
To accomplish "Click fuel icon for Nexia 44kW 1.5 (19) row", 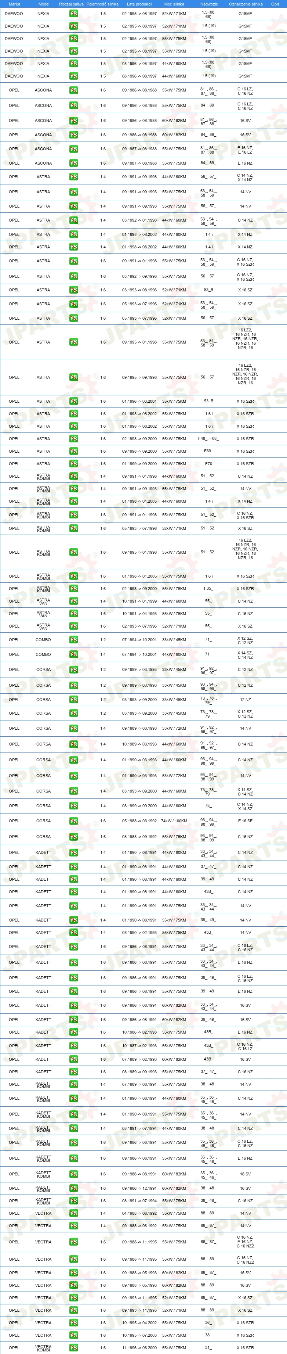I will (x=73, y=76).
